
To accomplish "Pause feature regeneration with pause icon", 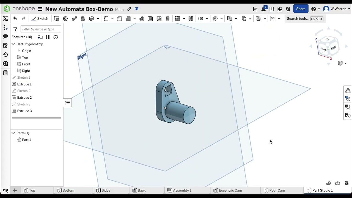I will 48,37.
